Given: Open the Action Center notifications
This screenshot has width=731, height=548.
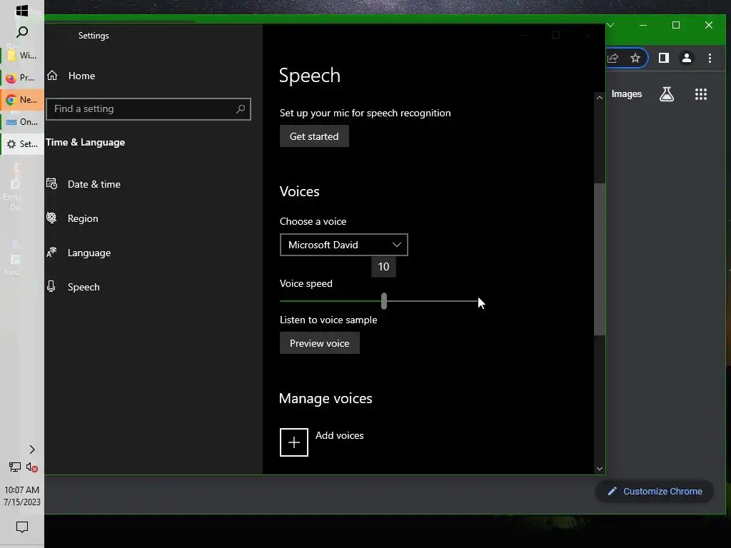Looking at the screenshot, I should tap(22, 527).
